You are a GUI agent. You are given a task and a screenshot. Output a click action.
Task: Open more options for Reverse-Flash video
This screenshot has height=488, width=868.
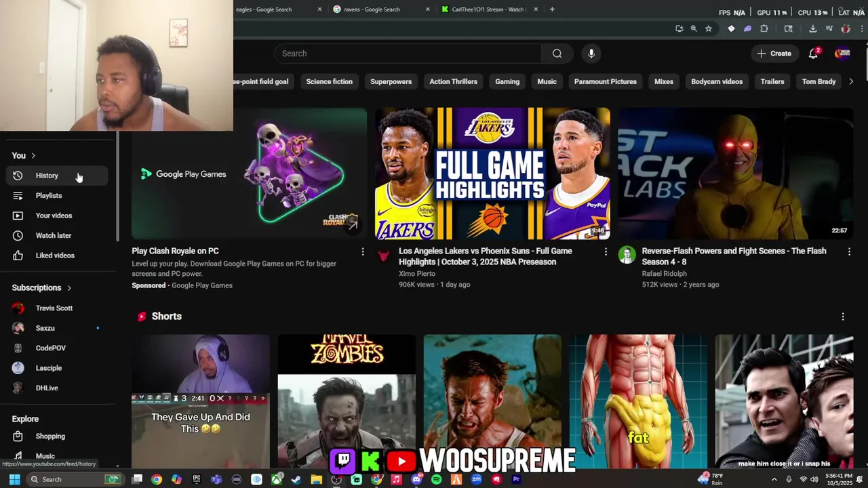coord(849,251)
